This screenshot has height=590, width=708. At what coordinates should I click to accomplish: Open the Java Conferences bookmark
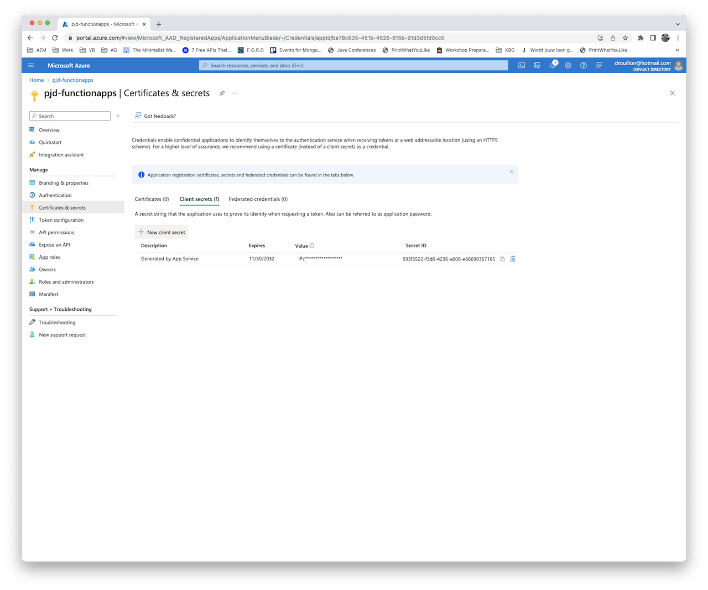point(352,50)
